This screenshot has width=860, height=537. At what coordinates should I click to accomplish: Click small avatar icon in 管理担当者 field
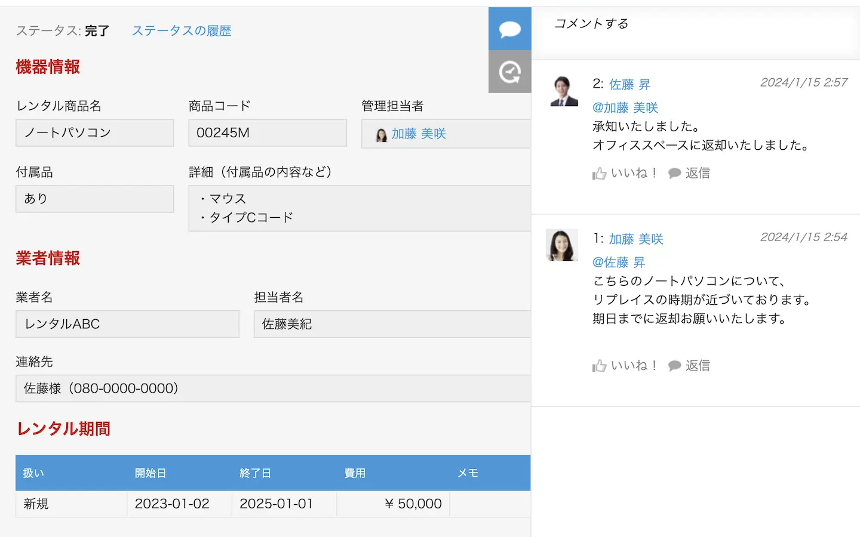[x=381, y=135]
